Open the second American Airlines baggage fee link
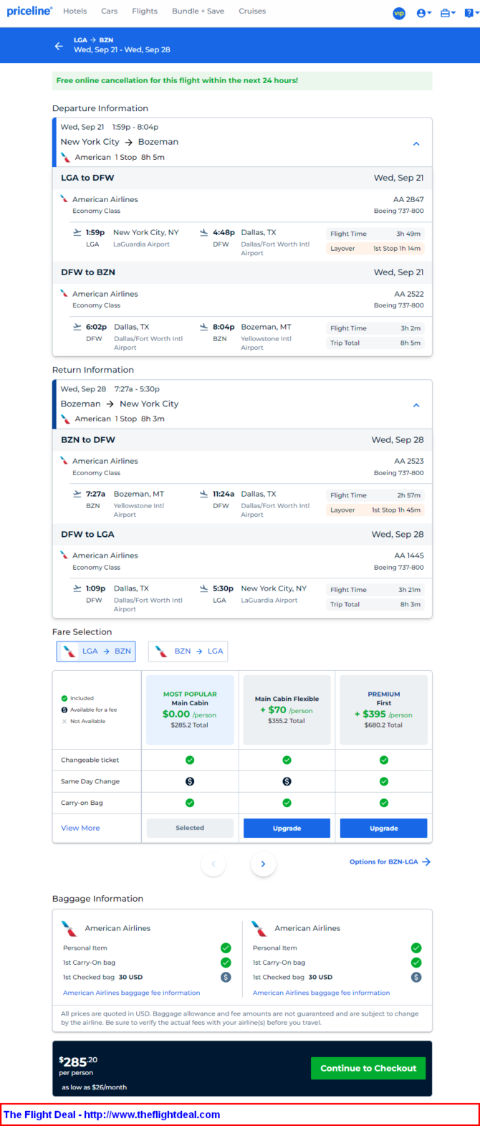Image resolution: width=480 pixels, height=1126 pixels. [322, 993]
